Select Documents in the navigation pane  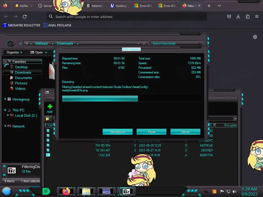tap(23, 78)
